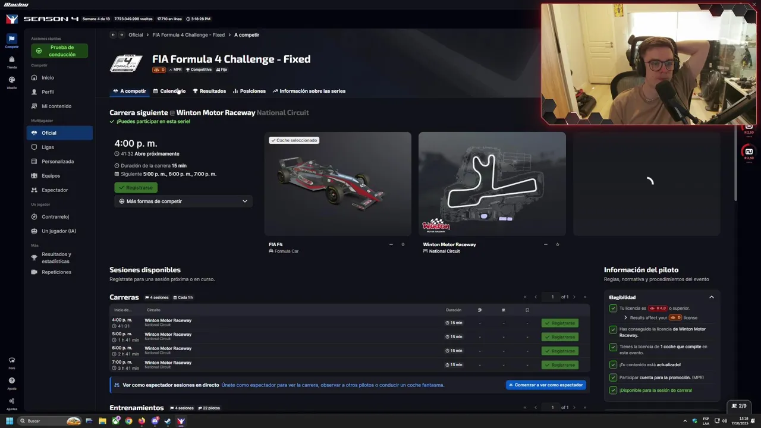Open the Winton Motor Raceway track thumbnail
Viewport: 761px width, 428px height.
coord(492,184)
